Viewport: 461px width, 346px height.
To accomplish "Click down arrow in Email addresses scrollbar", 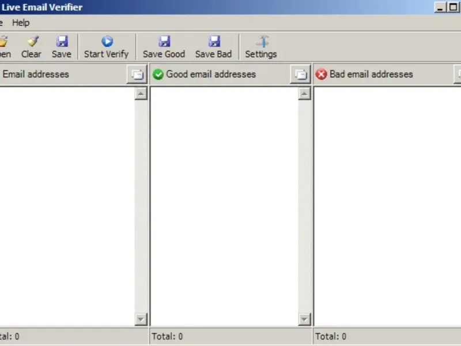I will (x=141, y=319).
